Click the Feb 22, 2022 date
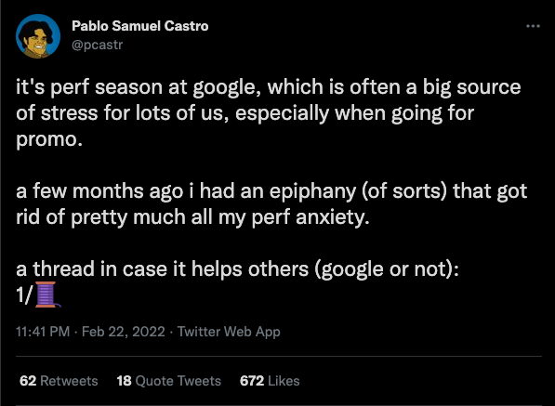This screenshot has width=555, height=406. pyautogui.click(x=124, y=332)
